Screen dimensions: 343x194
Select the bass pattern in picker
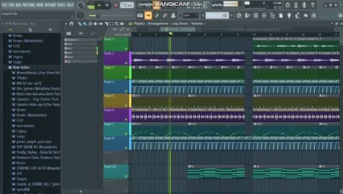[x=81, y=57]
